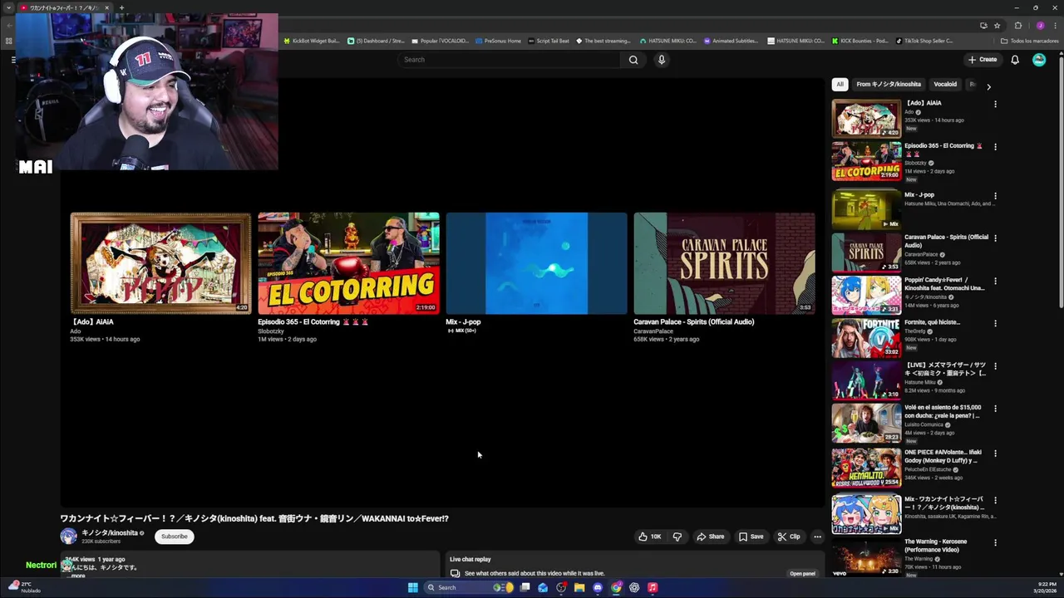This screenshot has width=1064, height=598.
Task: Open KickBot Widget Builder bookmark
Action: 313,41
